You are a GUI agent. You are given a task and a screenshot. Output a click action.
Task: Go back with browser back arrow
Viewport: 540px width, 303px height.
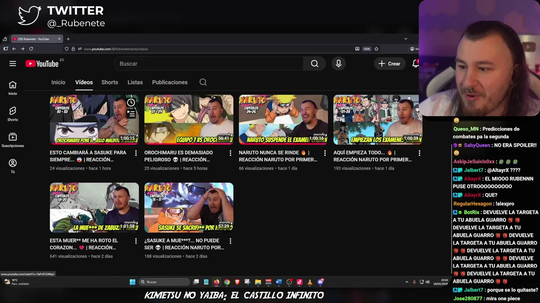pos(14,49)
